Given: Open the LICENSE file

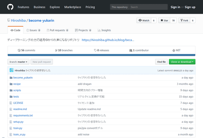Looking at the screenshot, I should 18,103.
